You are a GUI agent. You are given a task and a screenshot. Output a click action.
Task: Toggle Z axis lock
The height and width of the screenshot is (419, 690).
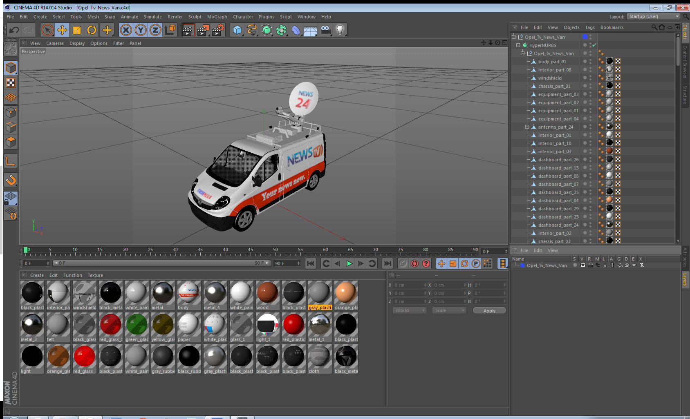point(155,30)
